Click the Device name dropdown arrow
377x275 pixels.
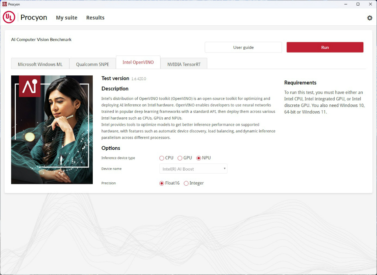[225, 169]
